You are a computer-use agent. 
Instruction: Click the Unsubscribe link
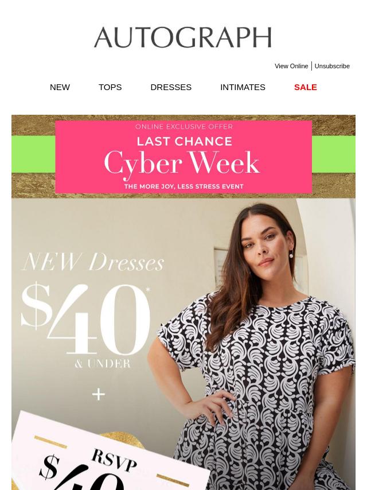coord(332,66)
